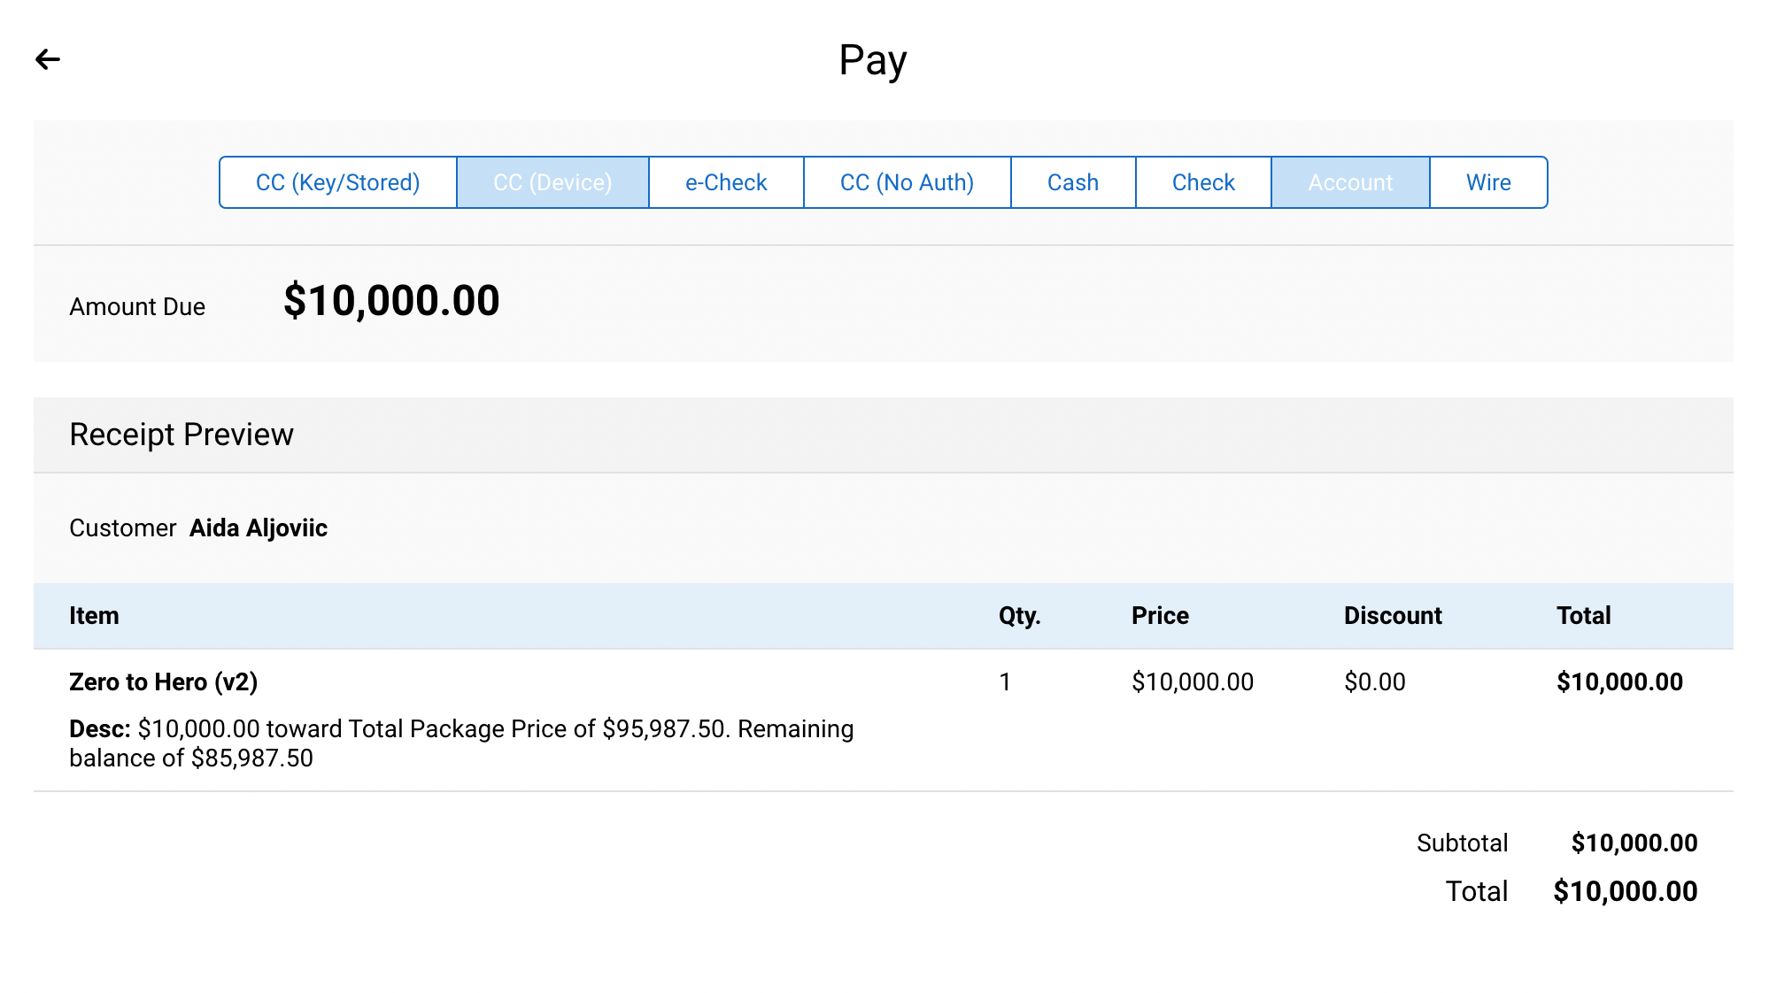Switch to Wire payment method
1769x993 pixels.
1488,182
